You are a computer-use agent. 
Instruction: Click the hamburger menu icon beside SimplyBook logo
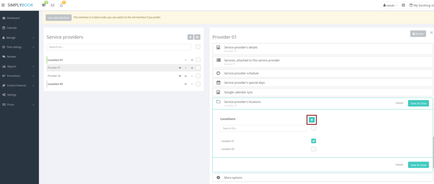[x=3, y=5]
